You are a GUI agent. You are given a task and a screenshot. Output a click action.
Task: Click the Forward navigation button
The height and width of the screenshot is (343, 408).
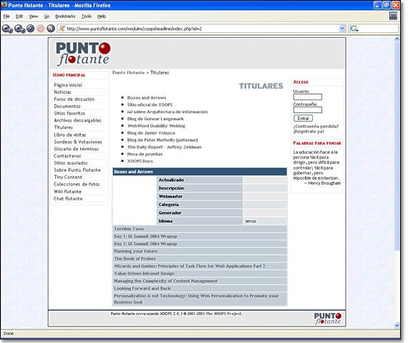tap(19, 29)
